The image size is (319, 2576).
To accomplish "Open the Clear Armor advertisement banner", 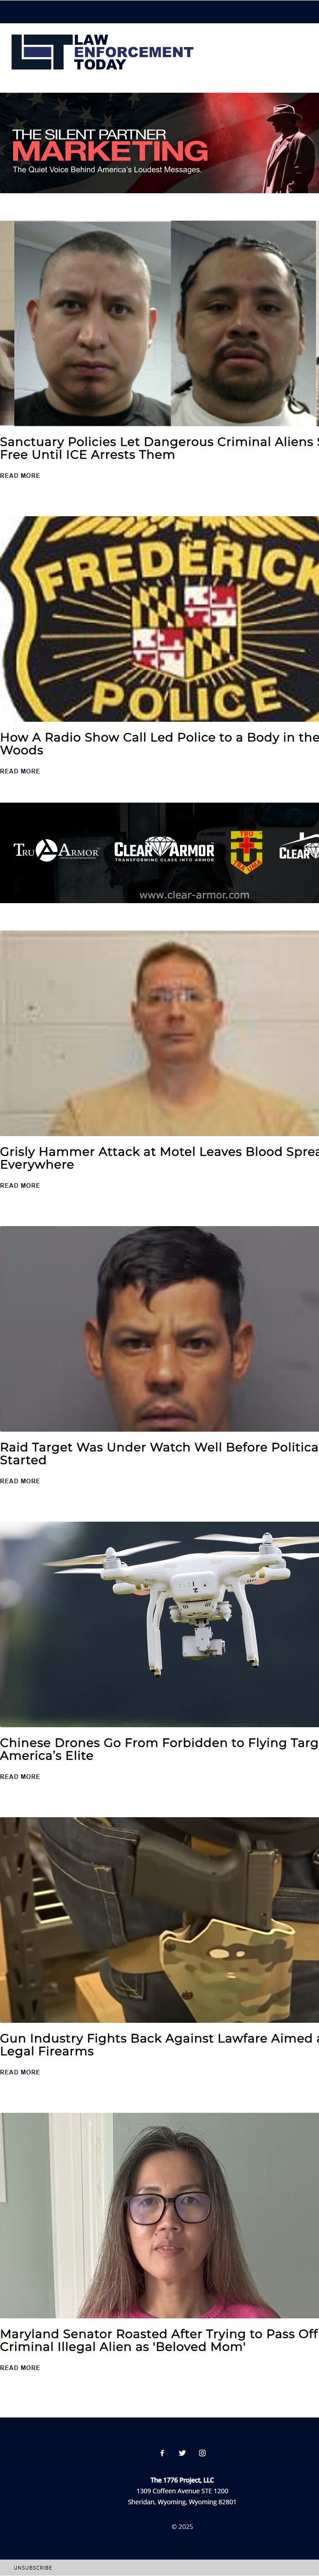I will click(x=159, y=853).
